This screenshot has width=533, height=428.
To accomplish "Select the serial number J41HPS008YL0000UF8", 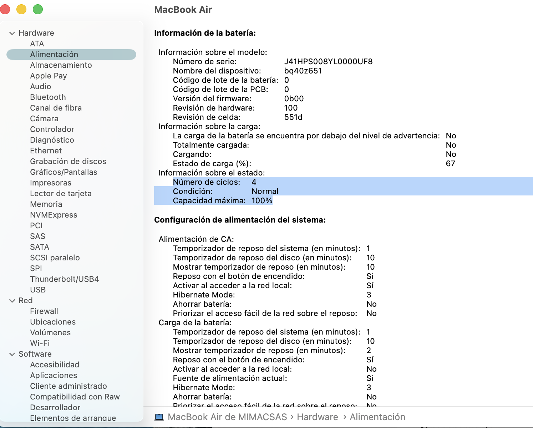I will tap(329, 61).
